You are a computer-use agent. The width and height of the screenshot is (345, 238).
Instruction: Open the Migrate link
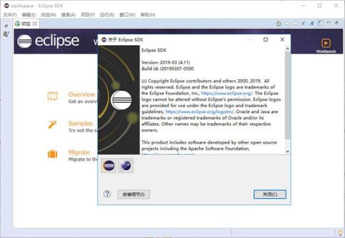[x=79, y=152]
